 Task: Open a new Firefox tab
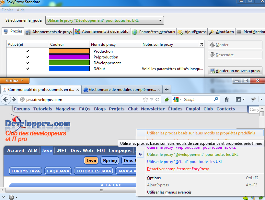(x=167, y=89)
